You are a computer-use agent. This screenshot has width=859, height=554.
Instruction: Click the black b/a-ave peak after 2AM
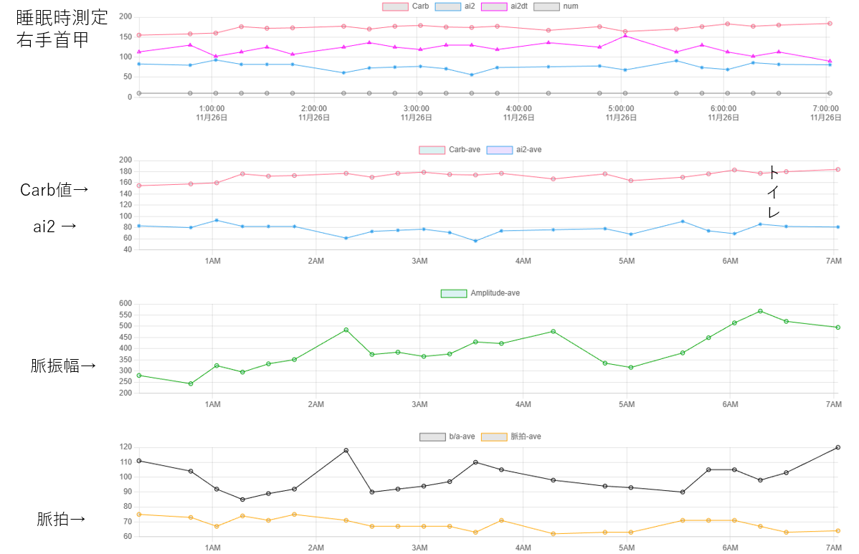346,450
